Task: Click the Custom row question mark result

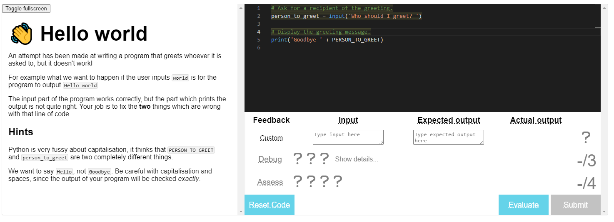Action: [586, 137]
